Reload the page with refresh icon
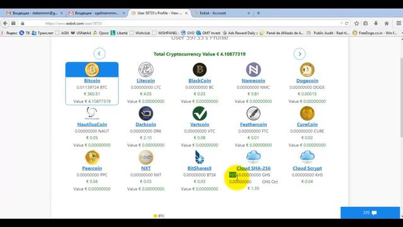 click(346, 23)
